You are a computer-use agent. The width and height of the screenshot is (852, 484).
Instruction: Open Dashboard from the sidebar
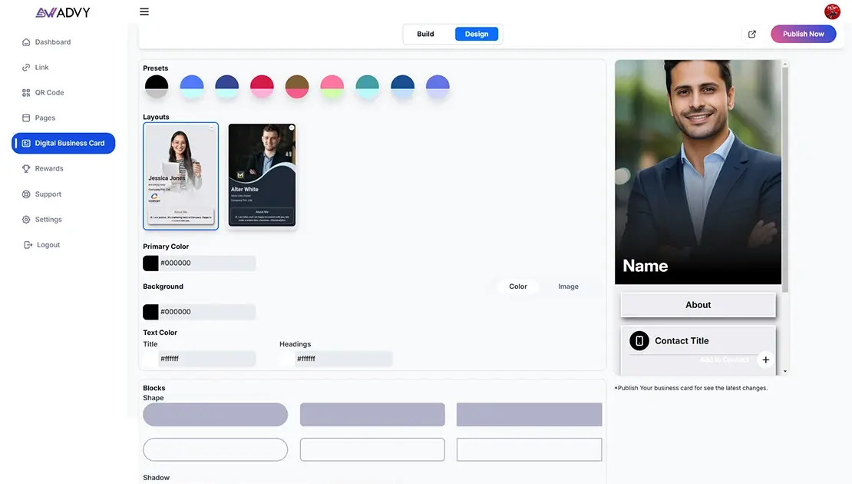52,42
